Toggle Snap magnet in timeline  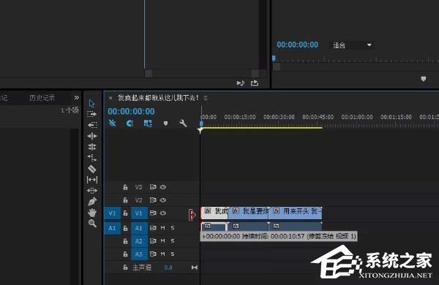[x=130, y=123]
